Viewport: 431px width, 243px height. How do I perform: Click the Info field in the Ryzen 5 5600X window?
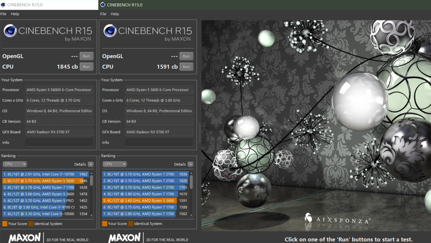pos(59,142)
